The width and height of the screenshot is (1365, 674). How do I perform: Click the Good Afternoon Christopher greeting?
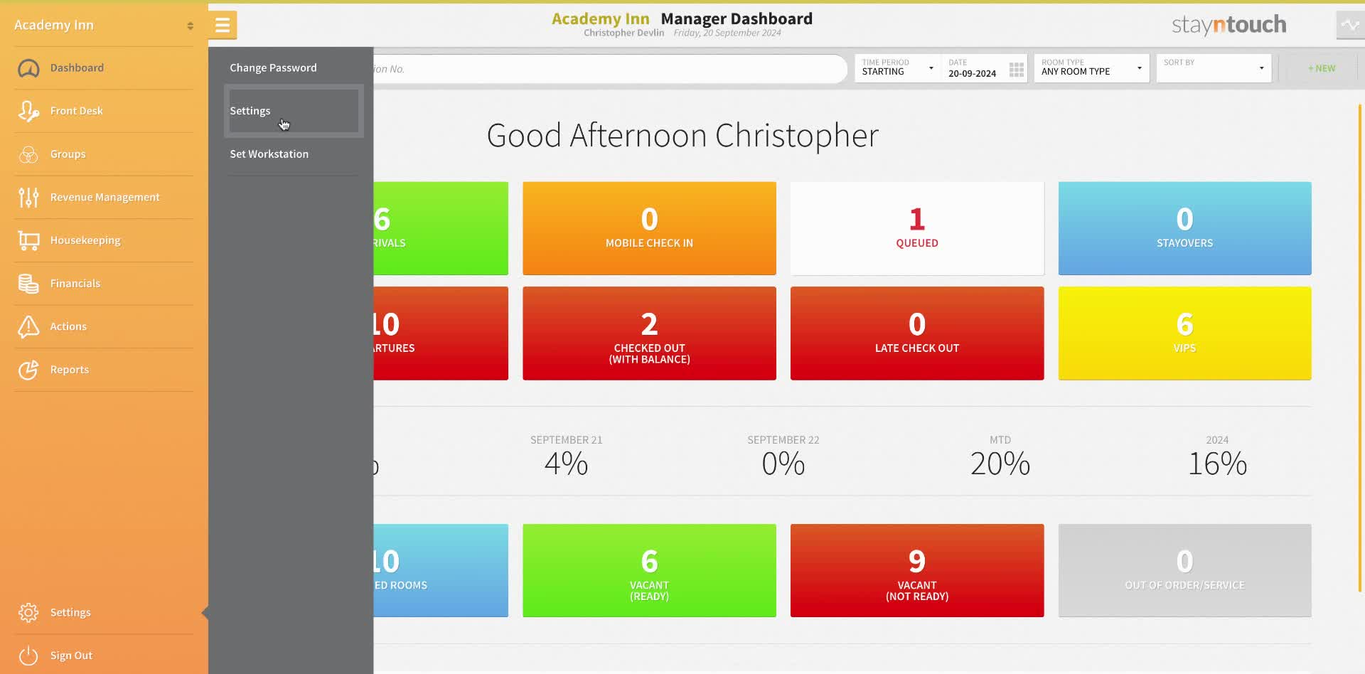point(682,135)
